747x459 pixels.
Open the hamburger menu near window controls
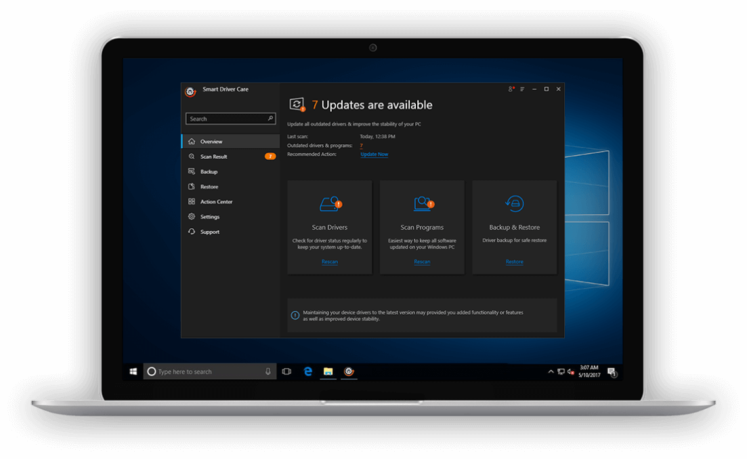(522, 89)
